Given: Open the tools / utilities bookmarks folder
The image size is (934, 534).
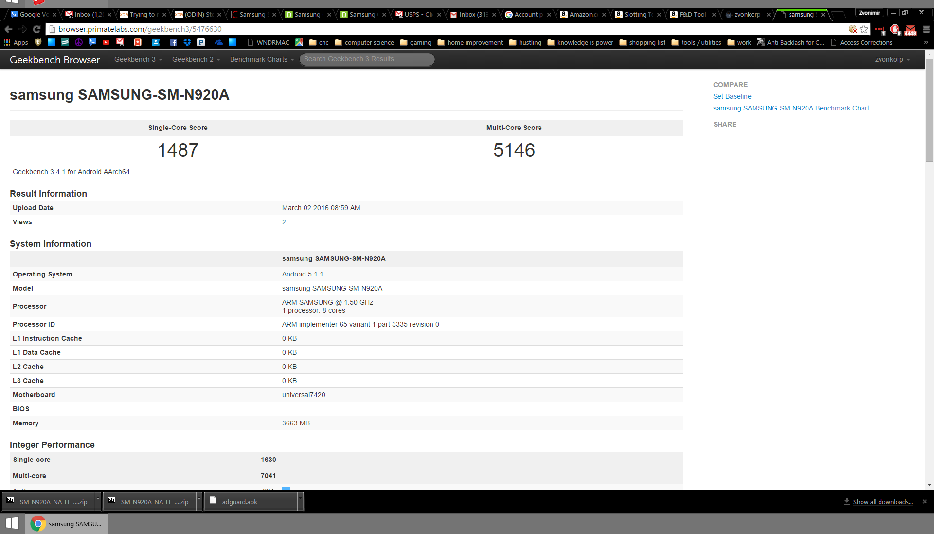Looking at the screenshot, I should 696,43.
